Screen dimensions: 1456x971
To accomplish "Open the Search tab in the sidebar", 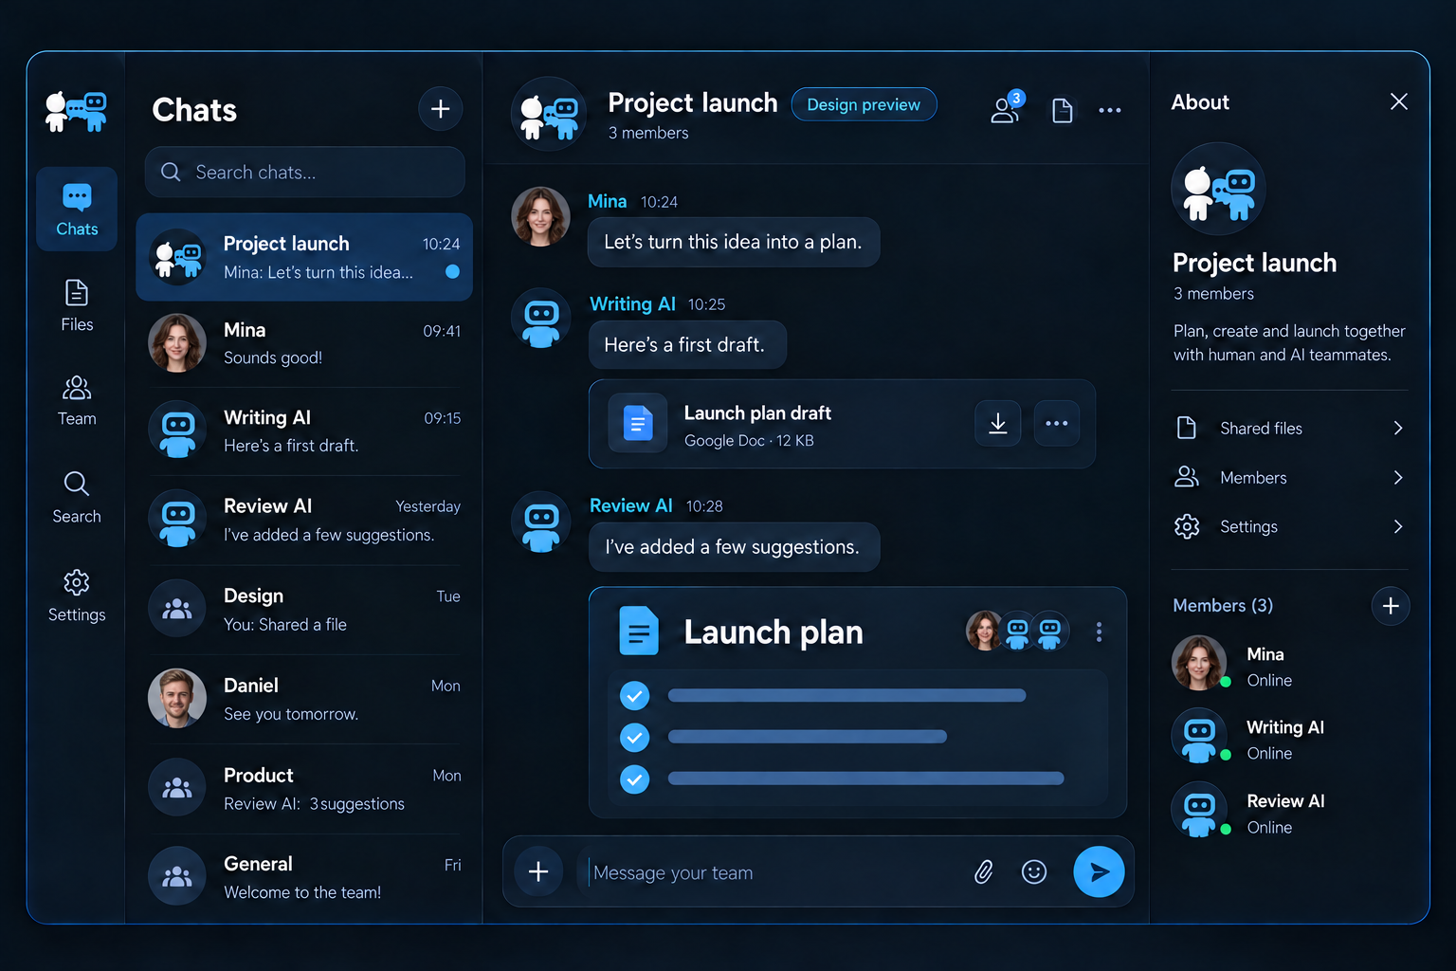I will 77,498.
